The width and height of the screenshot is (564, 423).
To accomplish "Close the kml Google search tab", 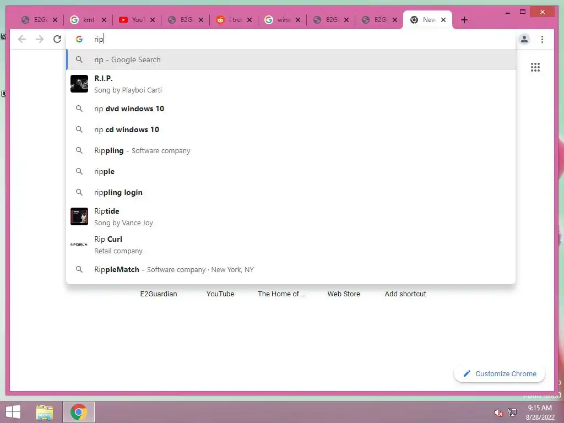I will (x=104, y=20).
